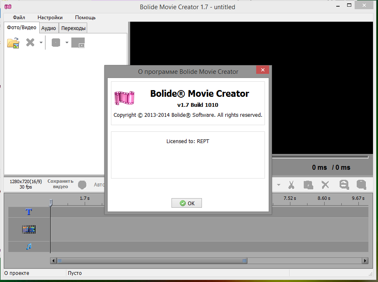The image size is (378, 282).
Task: Click the 0 ms / 0 ms time display
Action: pyautogui.click(x=331, y=168)
